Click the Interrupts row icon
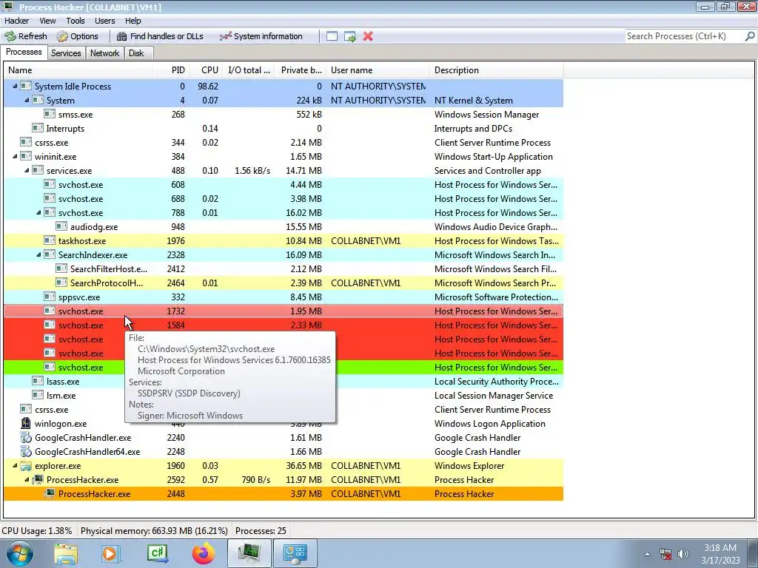758x568 pixels. point(38,128)
